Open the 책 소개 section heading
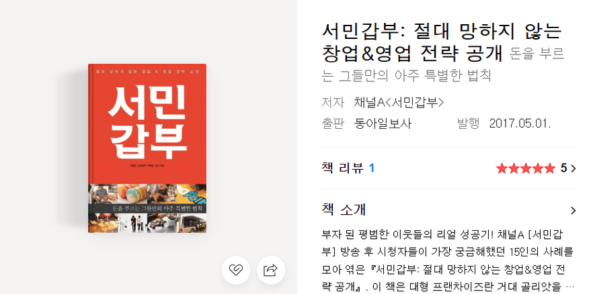 [x=344, y=210]
